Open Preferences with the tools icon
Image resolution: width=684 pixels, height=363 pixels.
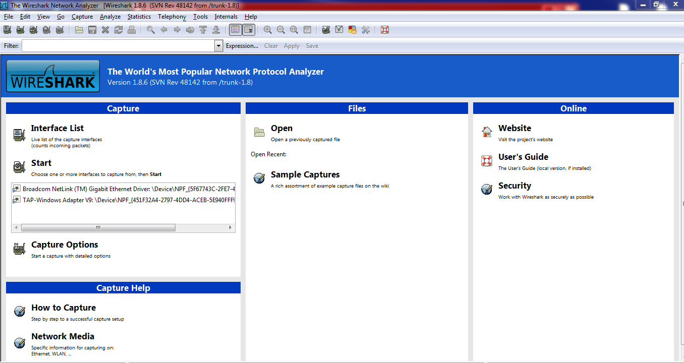point(366,30)
